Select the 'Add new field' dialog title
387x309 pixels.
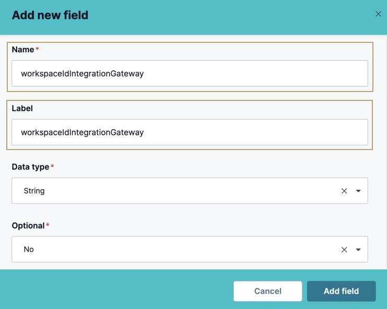pos(50,15)
